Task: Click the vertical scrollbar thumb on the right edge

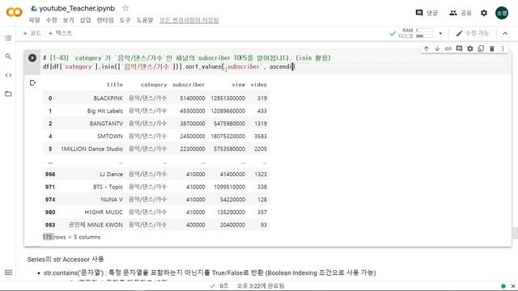Action: 515,233
